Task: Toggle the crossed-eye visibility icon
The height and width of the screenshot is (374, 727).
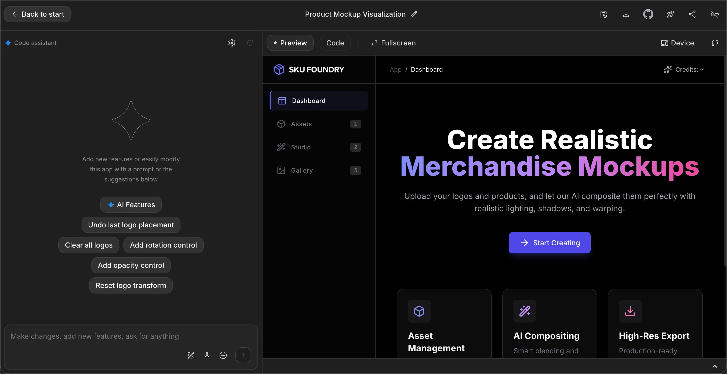Action: tap(715, 14)
